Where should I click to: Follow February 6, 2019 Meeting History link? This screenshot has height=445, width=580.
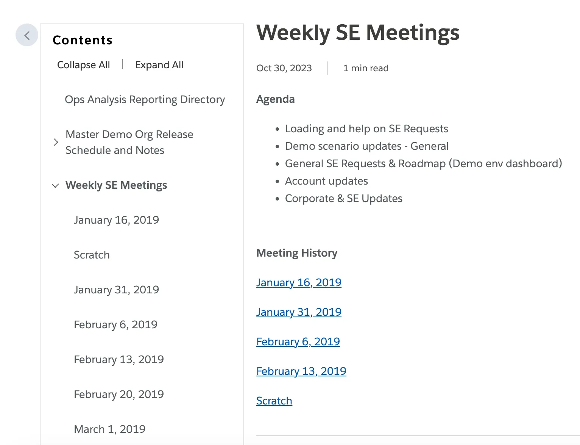[298, 342]
